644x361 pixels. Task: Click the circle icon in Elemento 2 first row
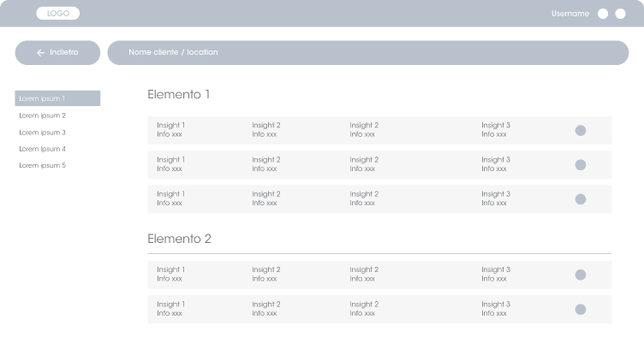pyautogui.click(x=580, y=275)
